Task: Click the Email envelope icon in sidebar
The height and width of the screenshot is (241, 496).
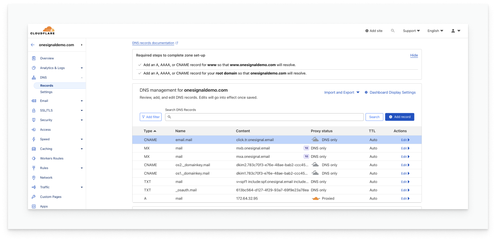Action: [x=34, y=101]
